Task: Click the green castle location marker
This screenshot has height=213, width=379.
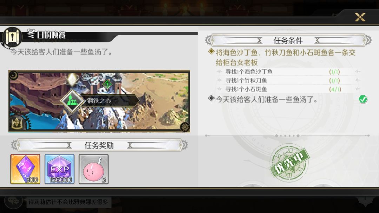Action: (72, 101)
